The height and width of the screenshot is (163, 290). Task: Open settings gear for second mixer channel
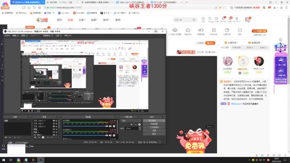(114, 135)
